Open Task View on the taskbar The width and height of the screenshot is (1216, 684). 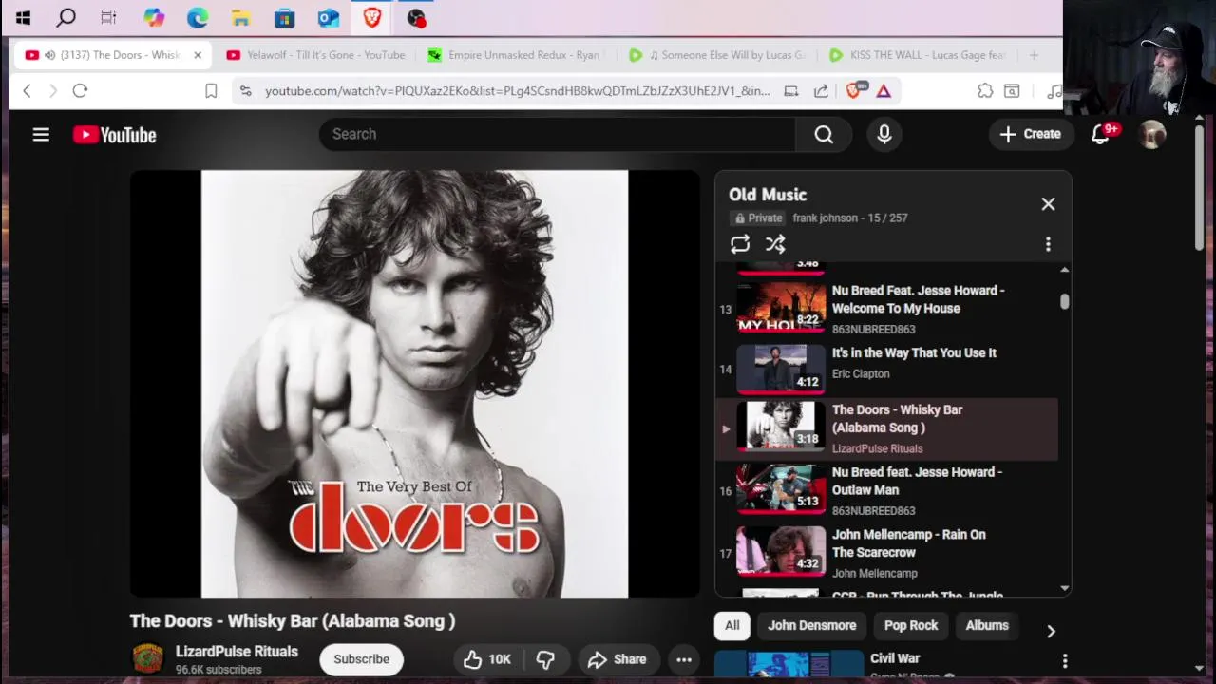click(108, 17)
